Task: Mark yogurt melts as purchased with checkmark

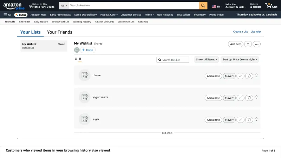Action: click(240, 98)
